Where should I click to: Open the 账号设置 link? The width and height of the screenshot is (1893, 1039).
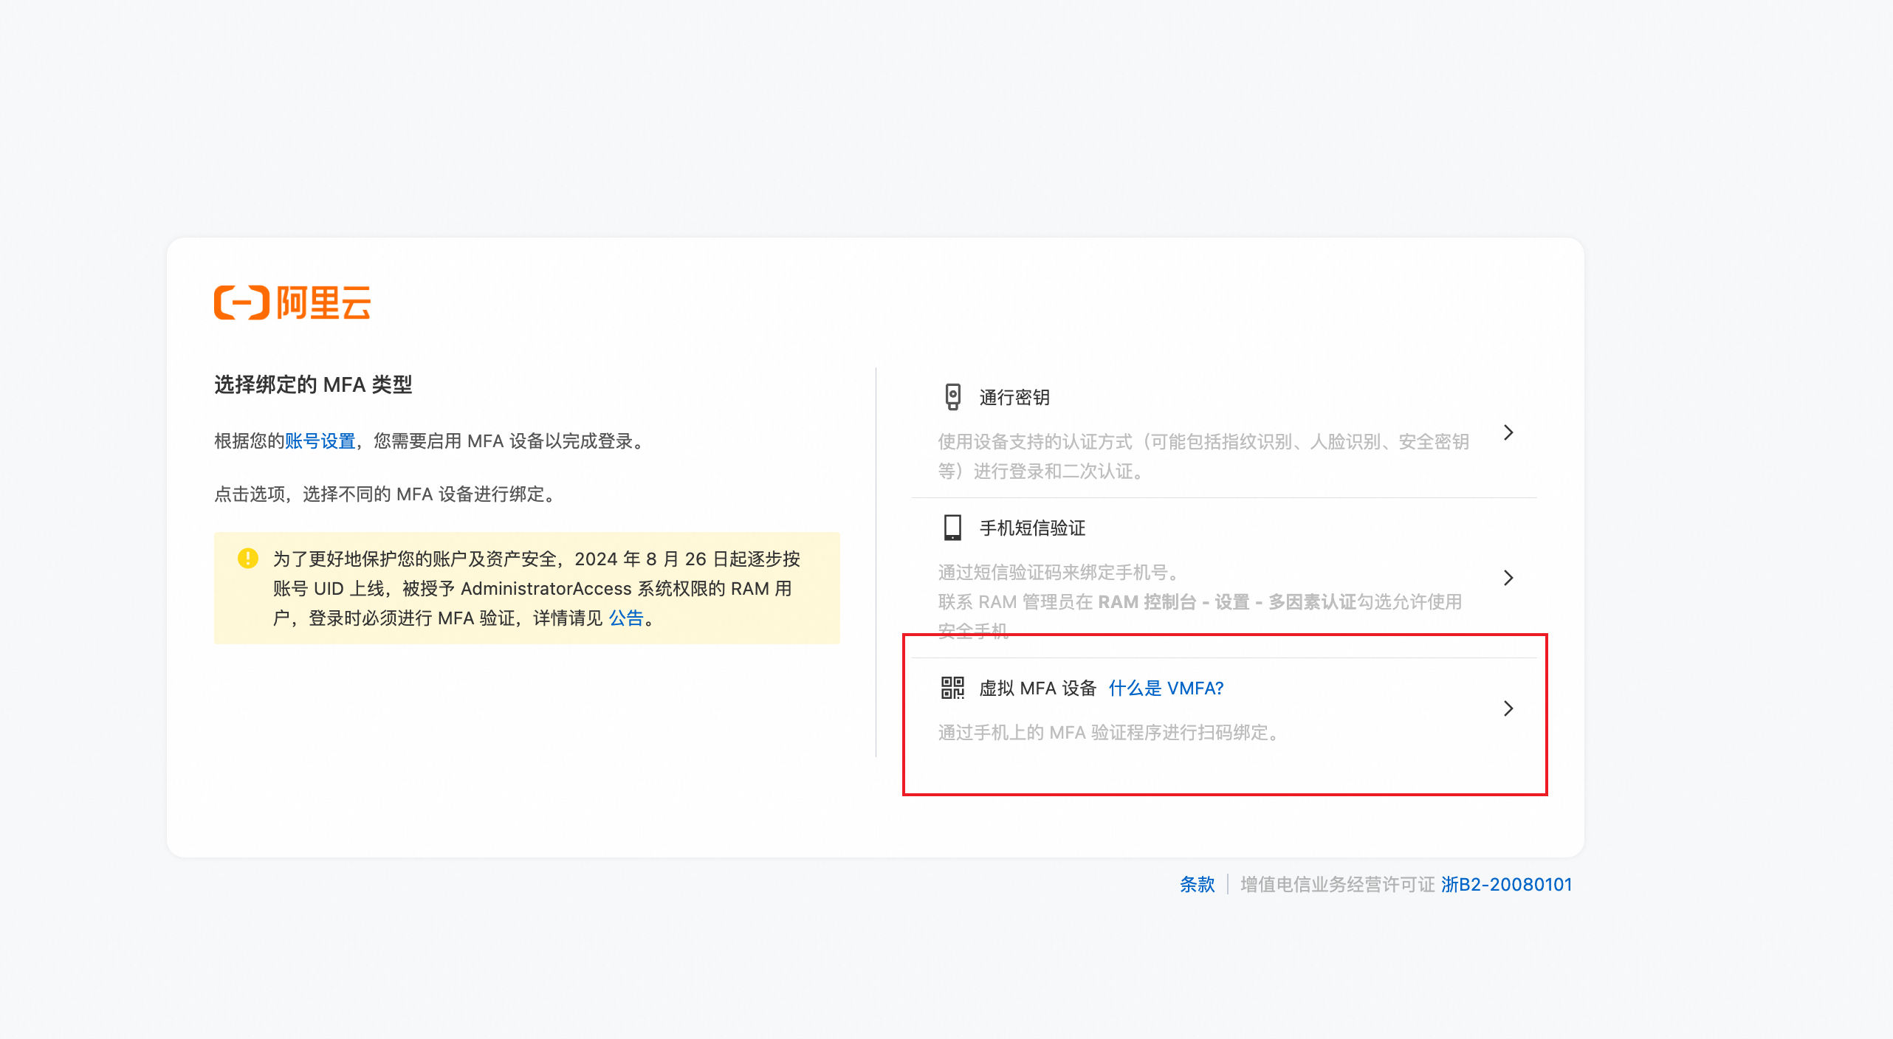pos(320,441)
